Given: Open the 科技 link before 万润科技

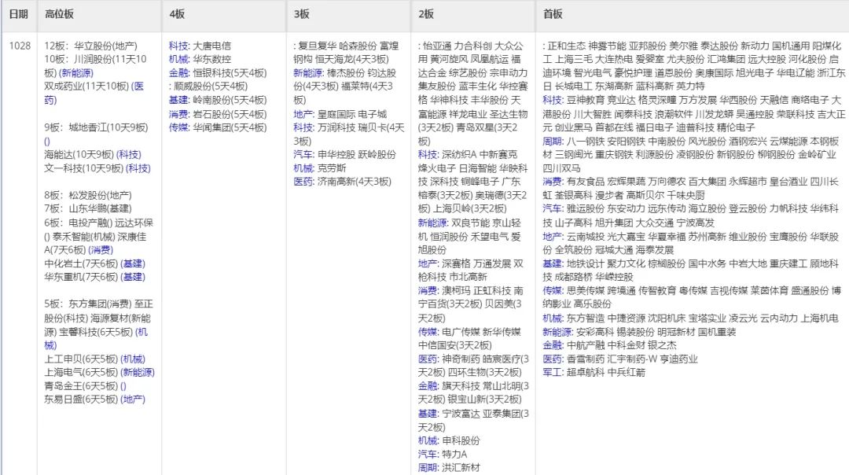Looking at the screenshot, I should (x=303, y=127).
